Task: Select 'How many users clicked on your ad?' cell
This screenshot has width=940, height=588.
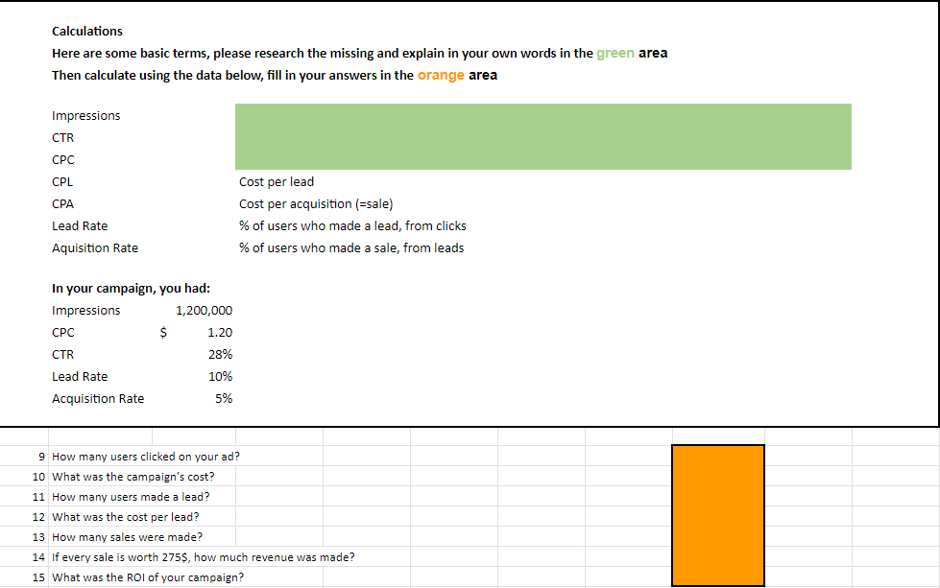Action: coord(146,457)
